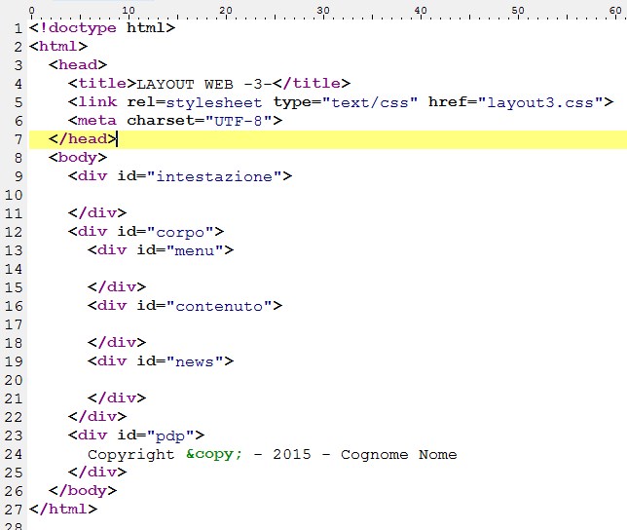Click the "menu" id value
Screen dimensions: 627x530
click(x=194, y=250)
